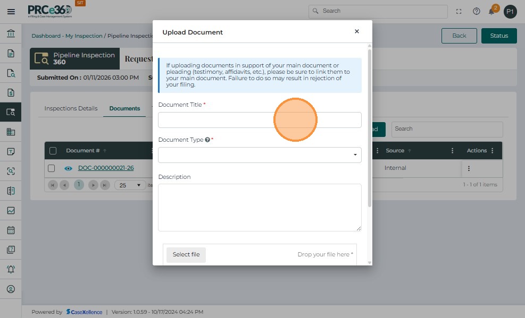Open the calendar sidebar icon
Image resolution: width=525 pixels, height=318 pixels.
point(11,230)
